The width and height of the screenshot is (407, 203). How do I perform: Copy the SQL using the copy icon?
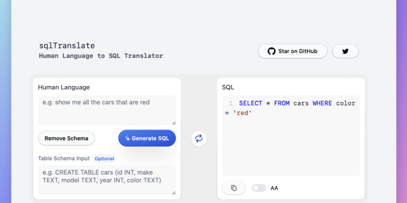[x=234, y=188]
